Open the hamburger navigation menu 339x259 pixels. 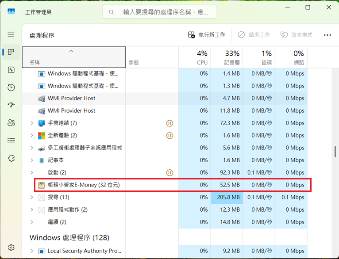click(11, 34)
